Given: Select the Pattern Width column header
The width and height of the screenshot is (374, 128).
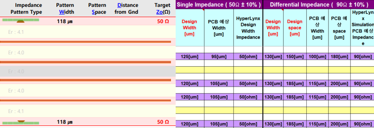Looking at the screenshot, I should click(65, 9).
